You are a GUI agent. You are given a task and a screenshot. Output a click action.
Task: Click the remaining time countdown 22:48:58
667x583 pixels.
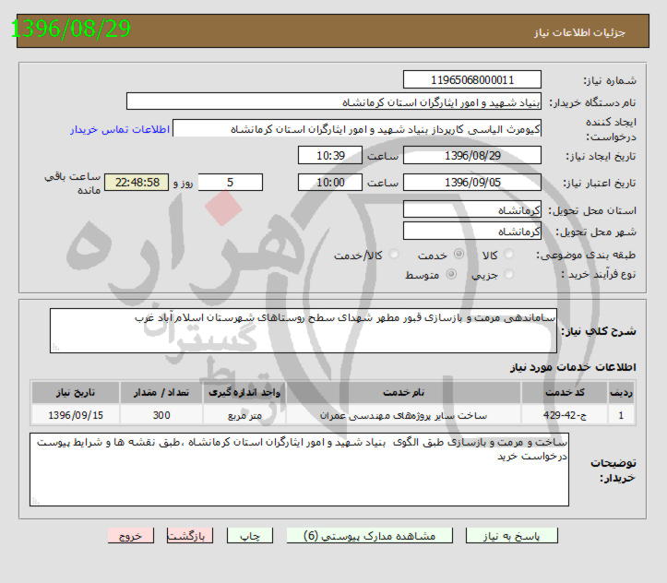pos(137,183)
